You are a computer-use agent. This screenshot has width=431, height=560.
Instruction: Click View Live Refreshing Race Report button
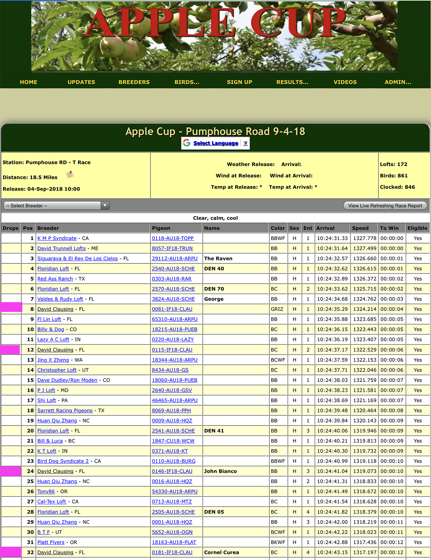[x=385, y=206]
